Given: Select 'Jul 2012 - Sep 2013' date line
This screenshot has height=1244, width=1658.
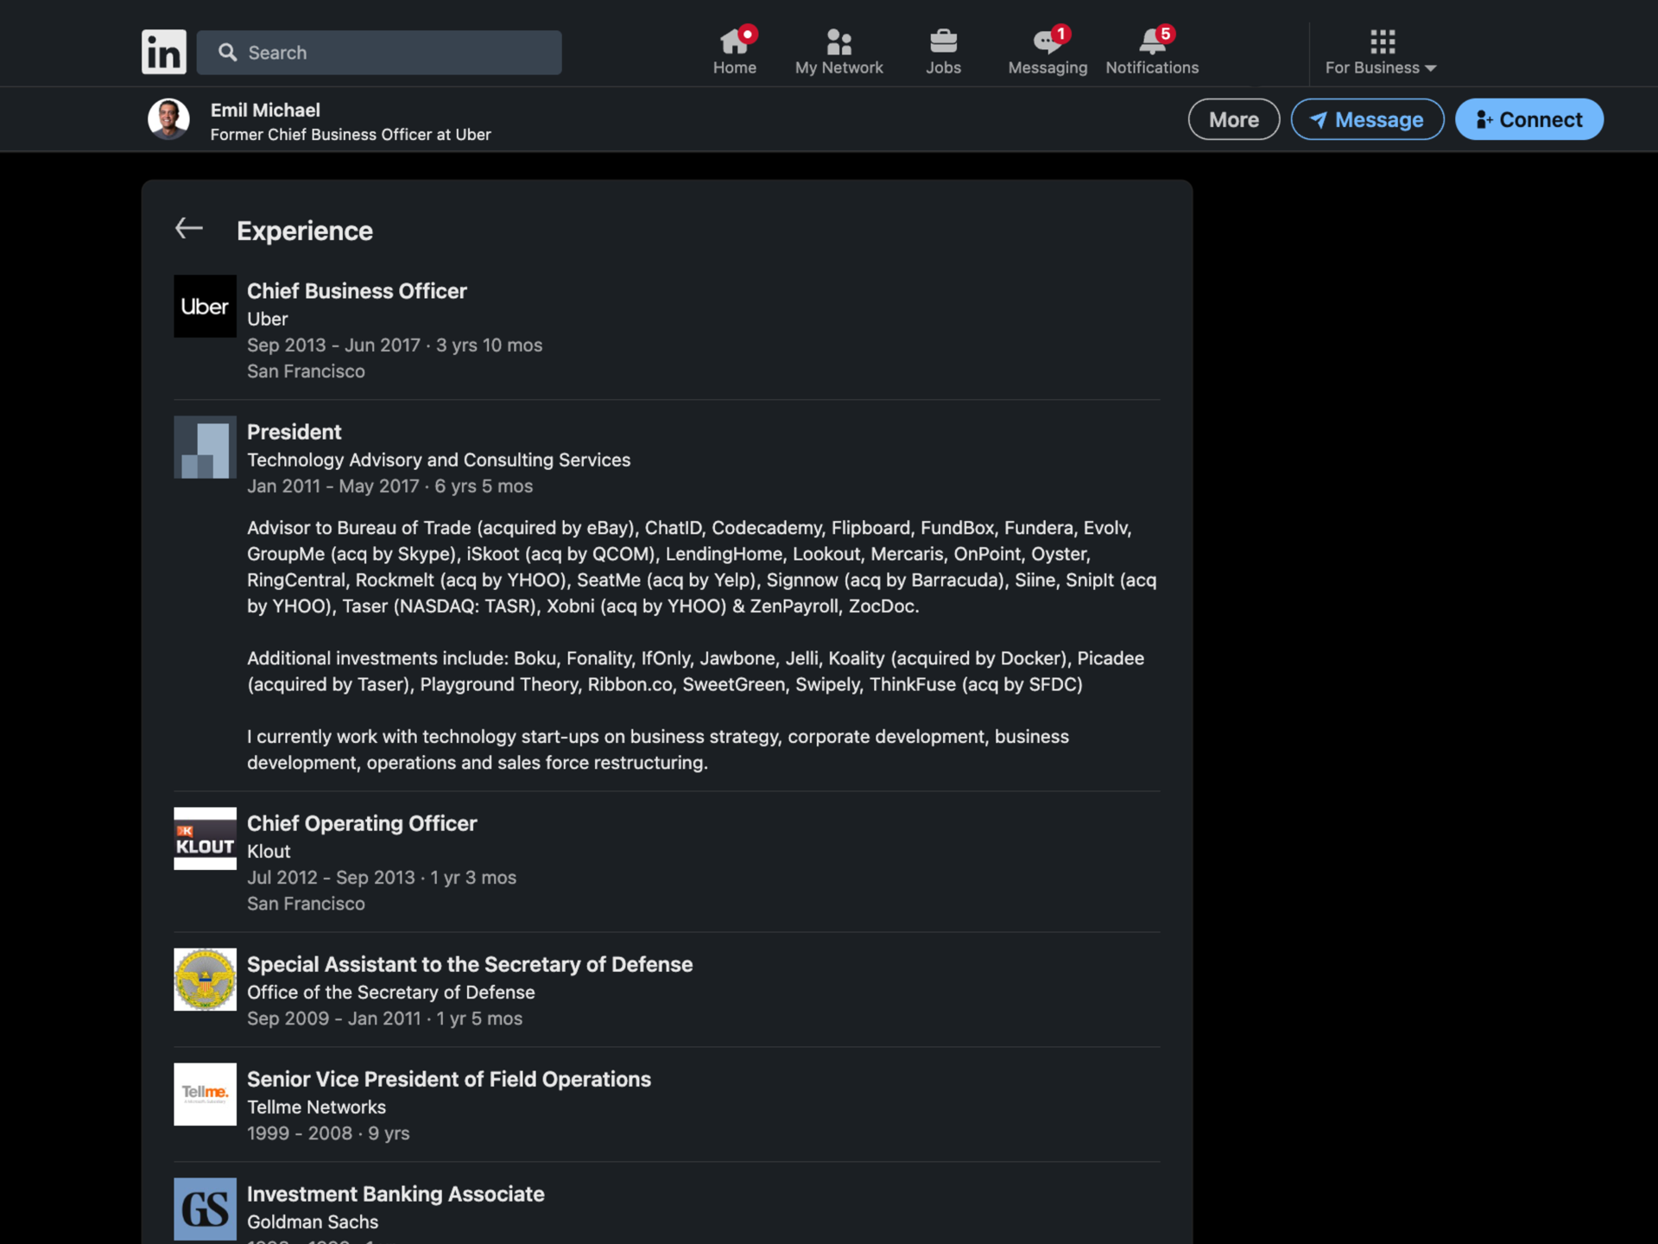Looking at the screenshot, I should pyautogui.click(x=382, y=877).
